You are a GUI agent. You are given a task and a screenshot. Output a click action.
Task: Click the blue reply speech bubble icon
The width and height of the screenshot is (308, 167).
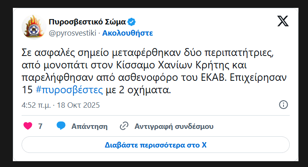point(61,126)
